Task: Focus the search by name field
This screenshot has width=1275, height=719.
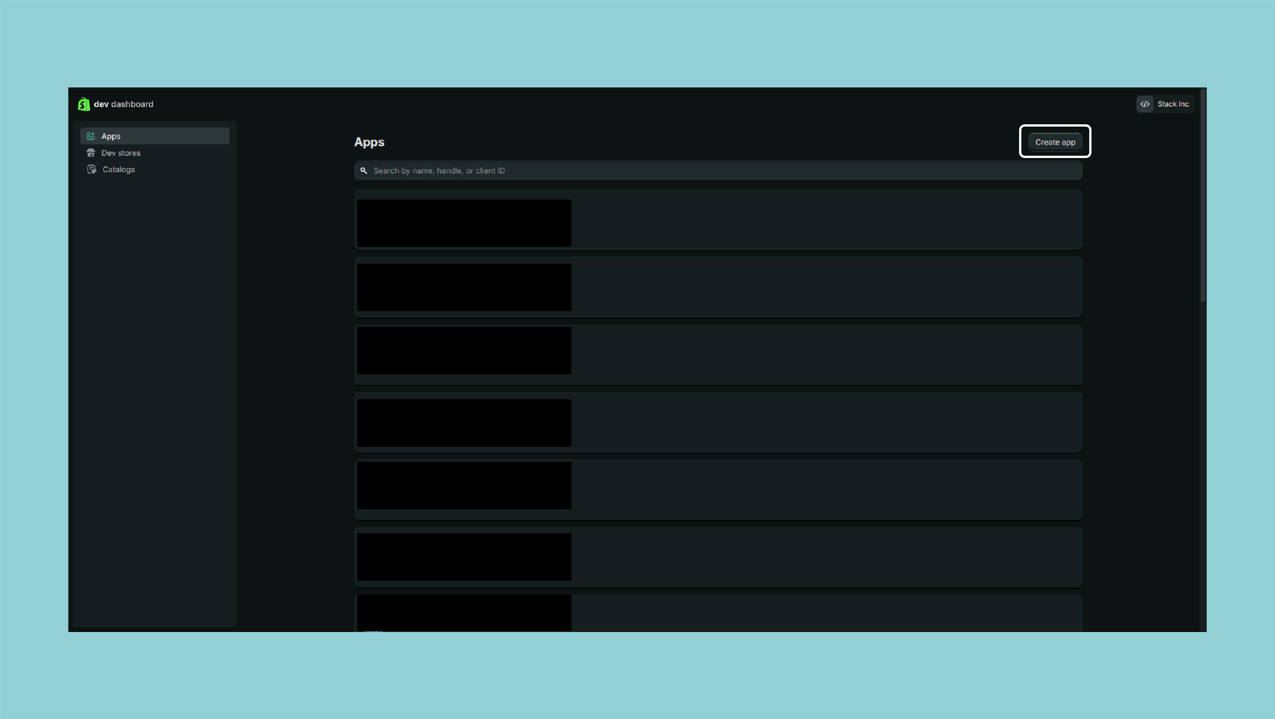Action: coord(718,171)
